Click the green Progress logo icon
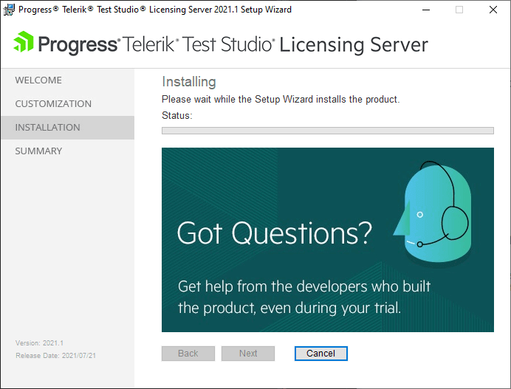 (24, 41)
